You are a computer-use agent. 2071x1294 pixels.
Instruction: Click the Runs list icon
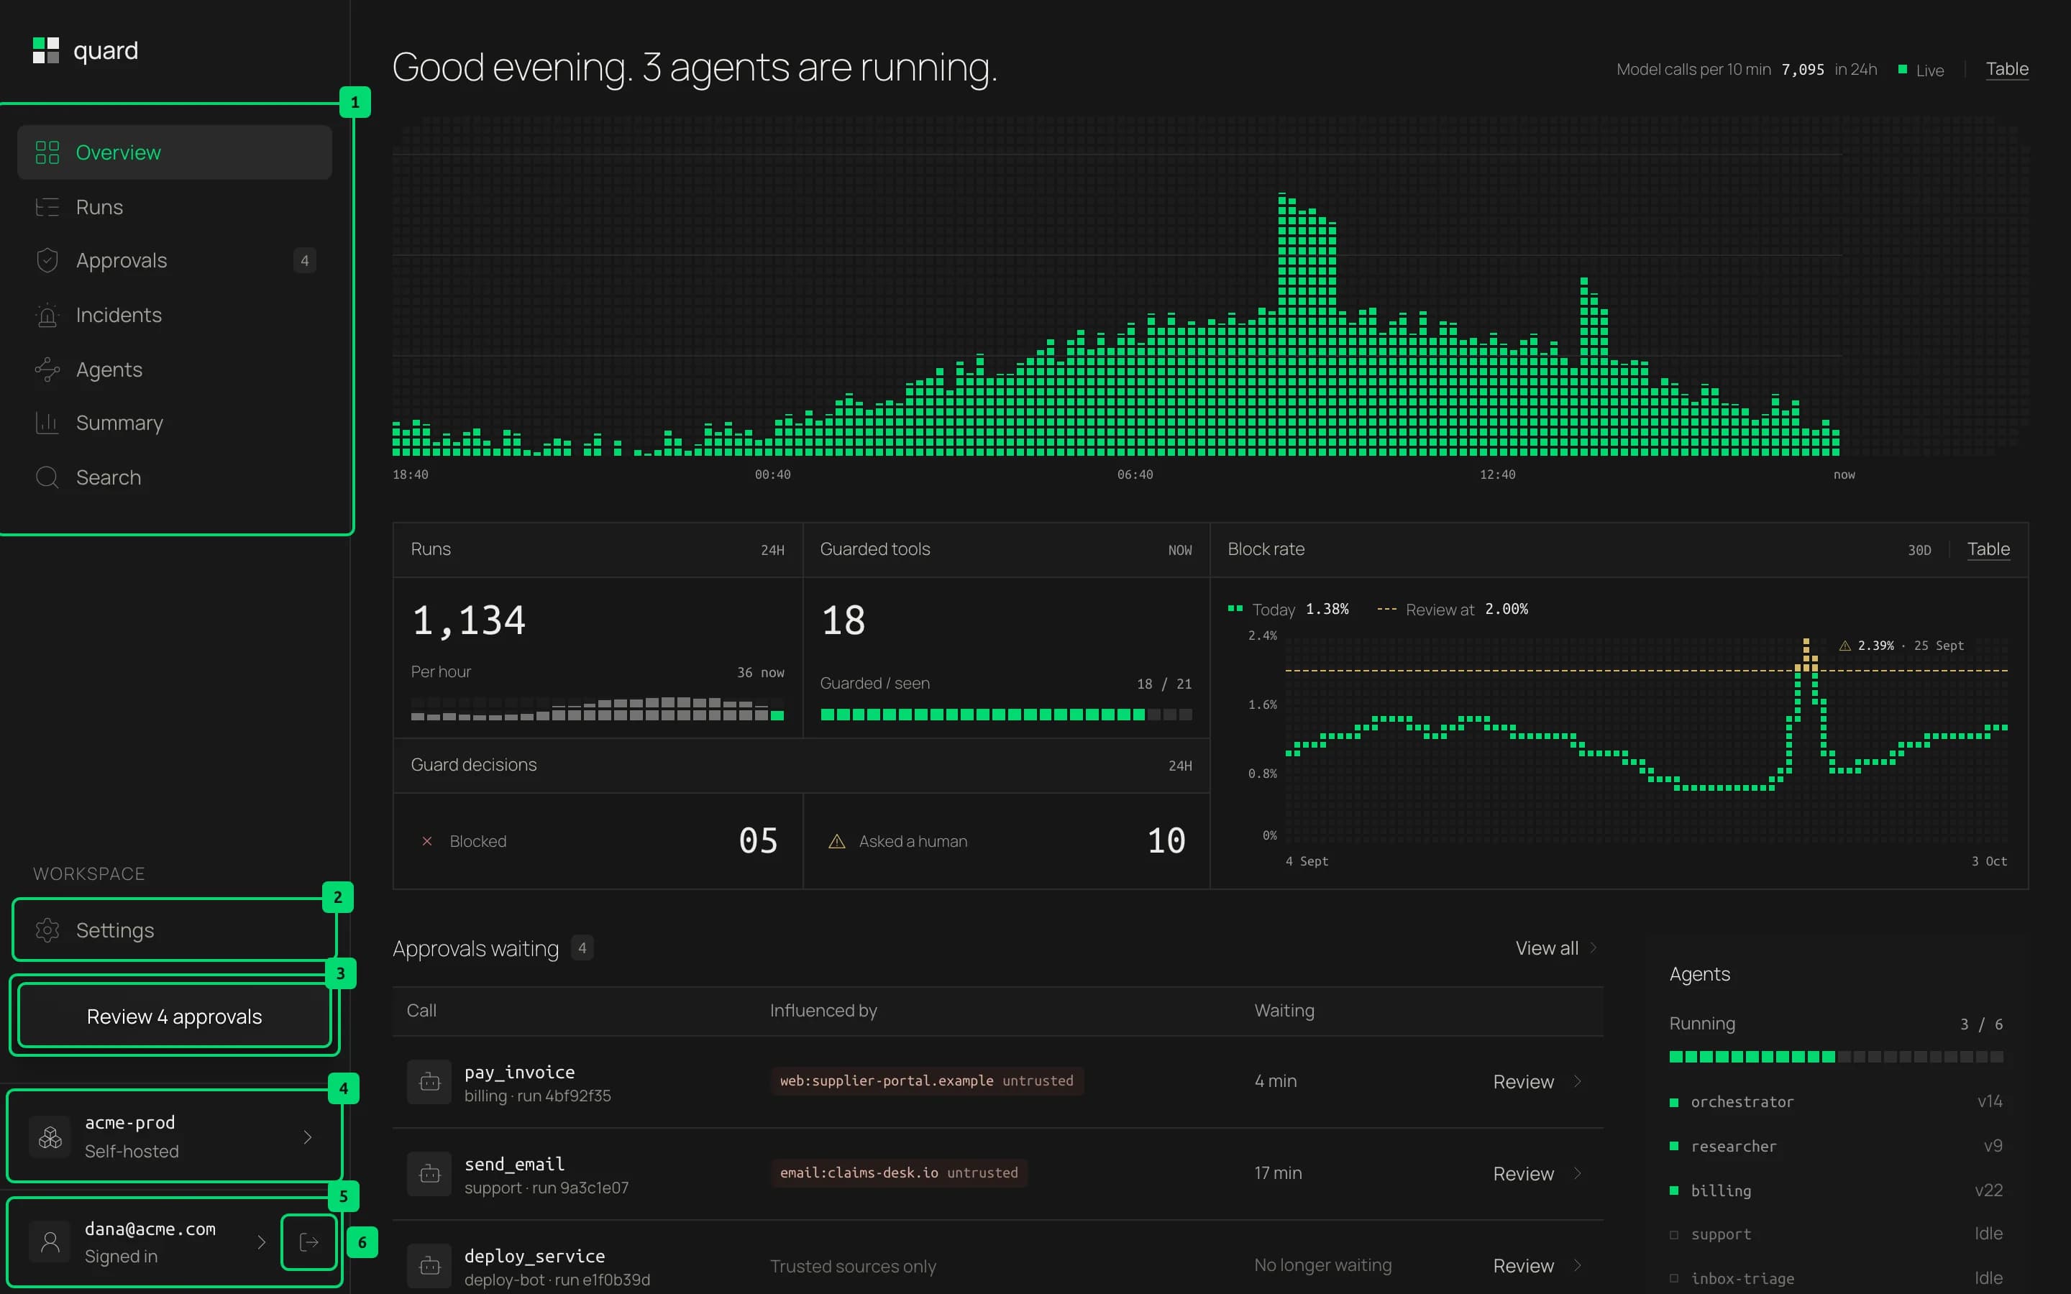click(x=47, y=207)
